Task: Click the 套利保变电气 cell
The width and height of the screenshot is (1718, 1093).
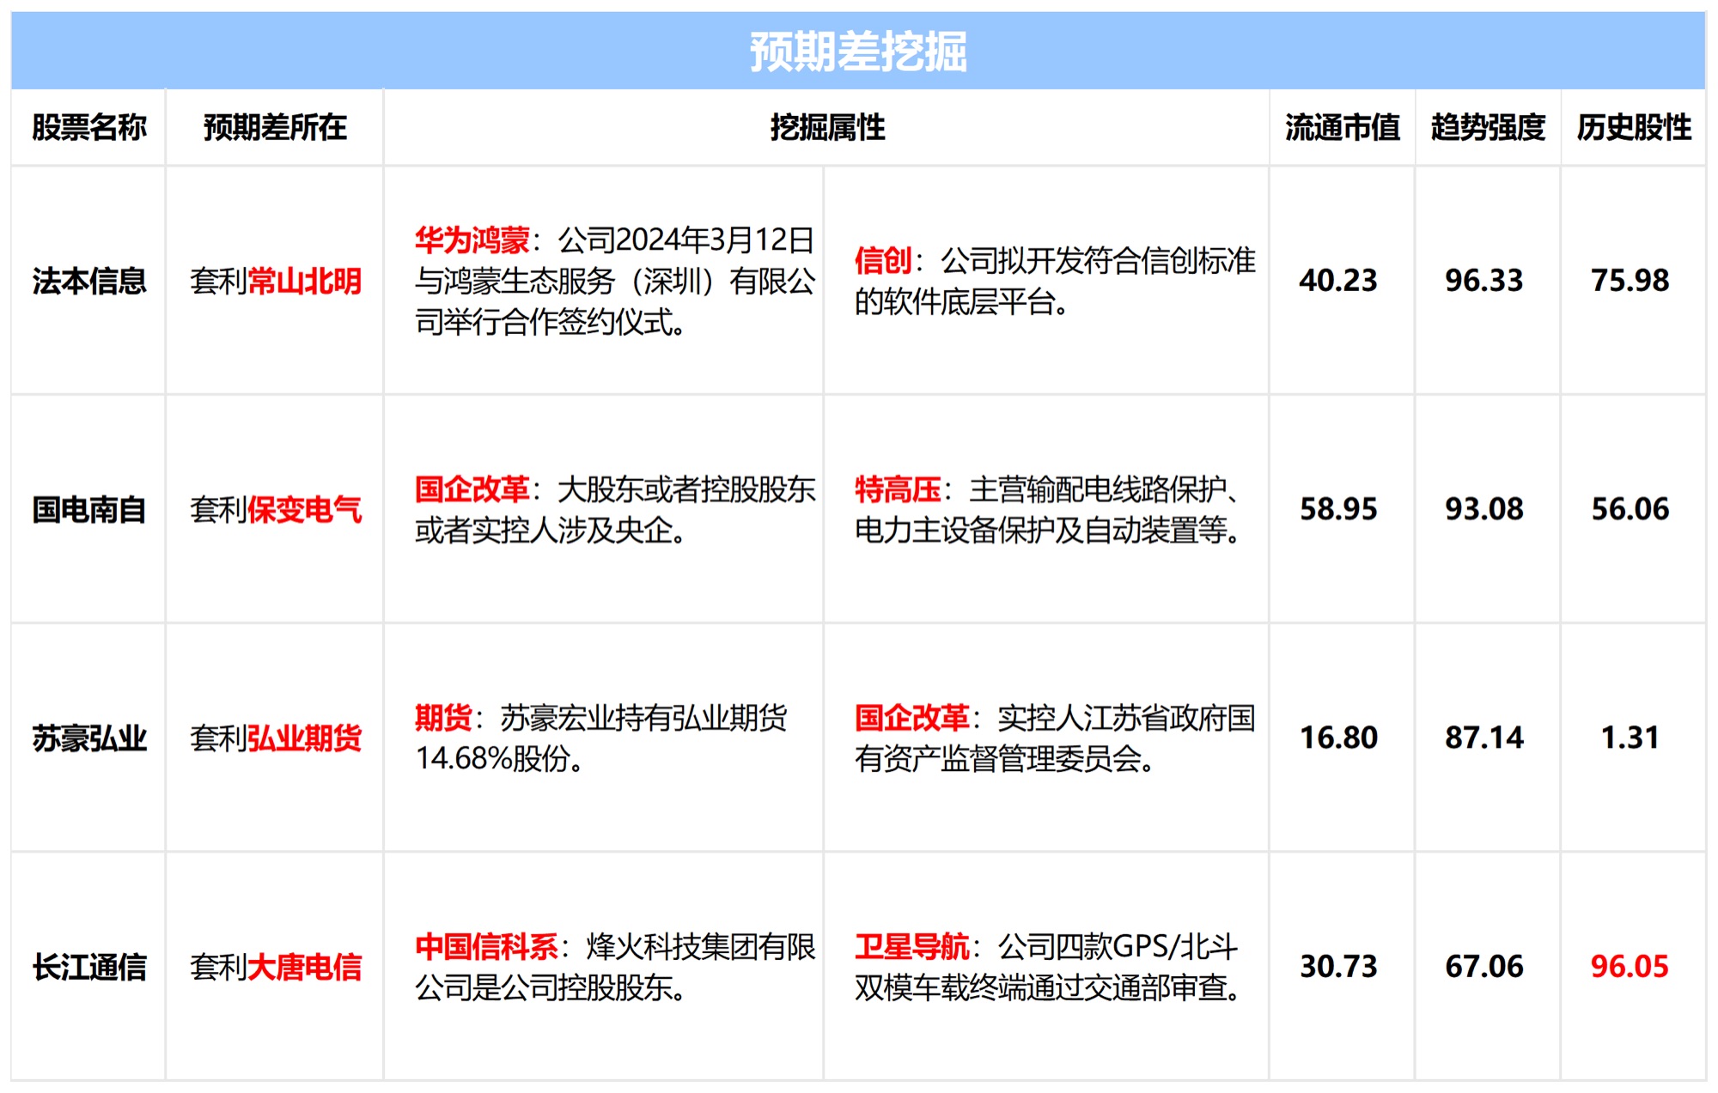Action: (x=275, y=509)
